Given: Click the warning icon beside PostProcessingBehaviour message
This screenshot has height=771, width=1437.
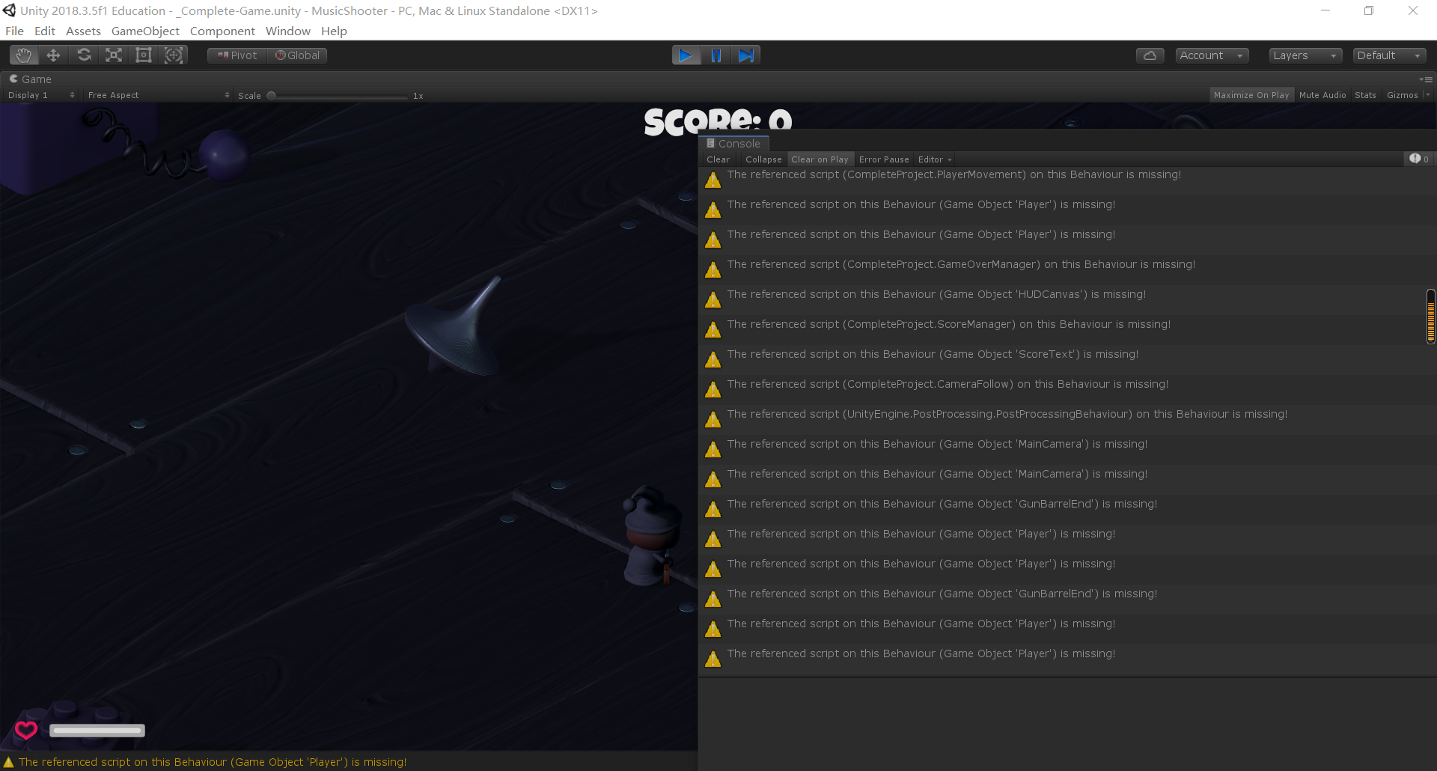Looking at the screenshot, I should pyautogui.click(x=713, y=419).
